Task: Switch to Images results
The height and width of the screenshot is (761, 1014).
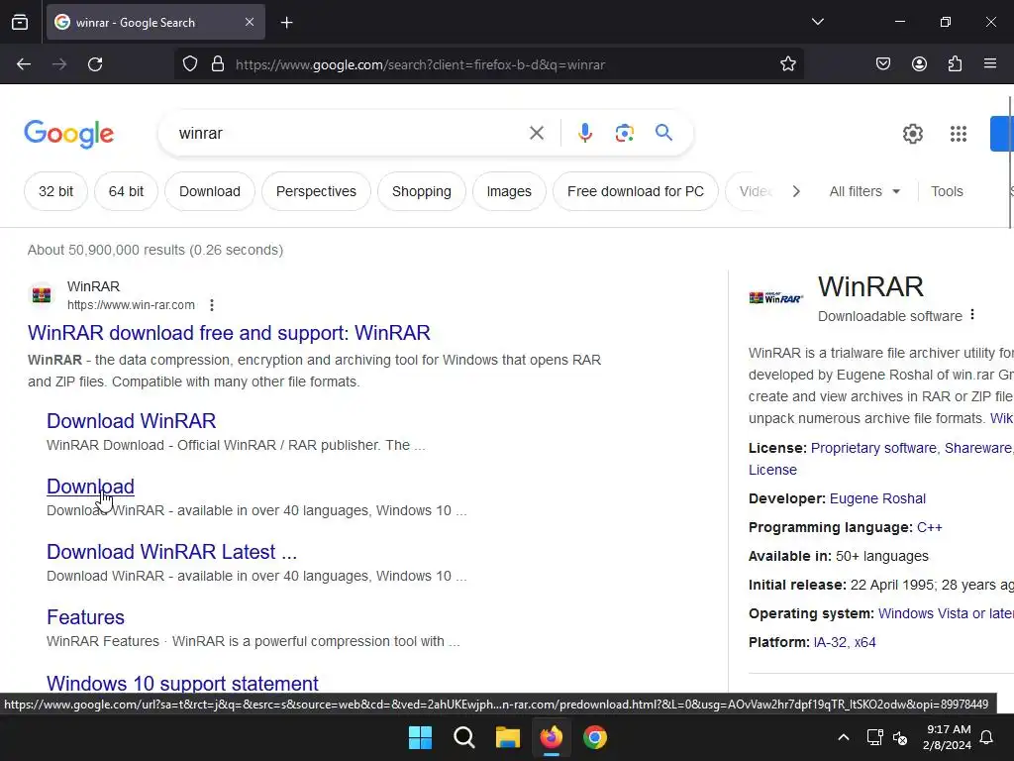Action: (x=509, y=191)
